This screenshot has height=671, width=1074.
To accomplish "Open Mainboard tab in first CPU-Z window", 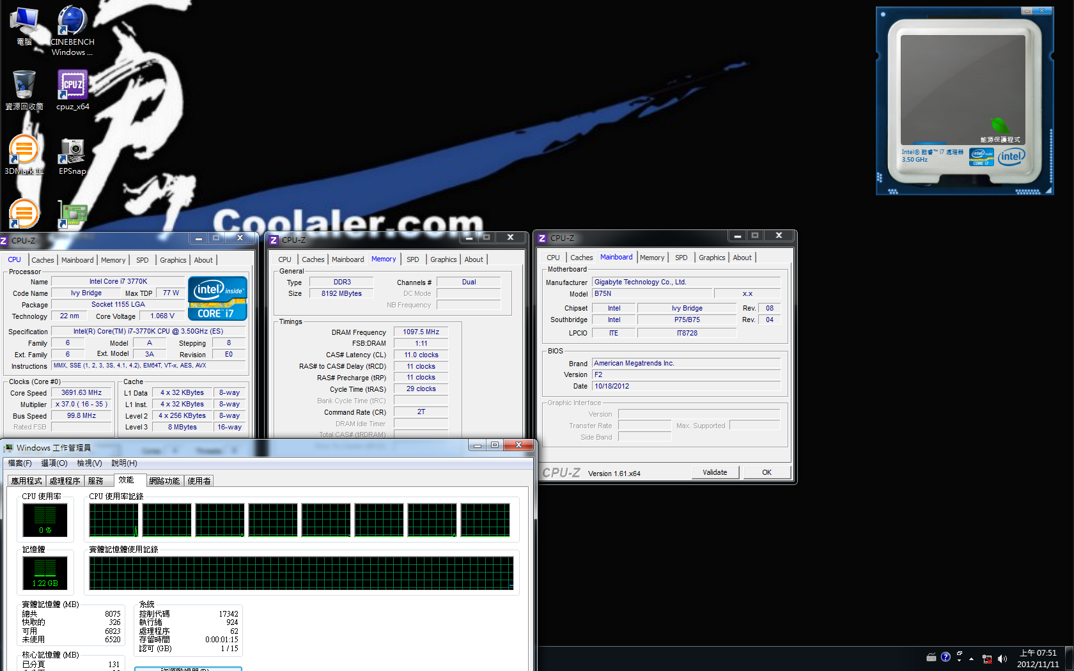I will coord(77,260).
